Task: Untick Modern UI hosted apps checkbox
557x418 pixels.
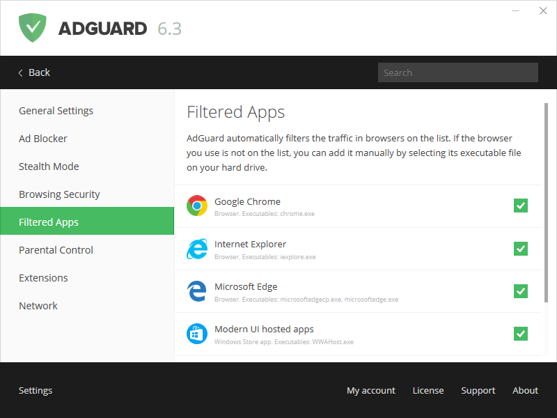Action: click(x=521, y=334)
